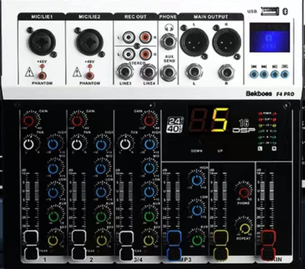Image resolution: width=305 pixels, height=269 pixels.
Task: Click the channel 3/4 yellow EFF knob
Action: (x=149, y=240)
